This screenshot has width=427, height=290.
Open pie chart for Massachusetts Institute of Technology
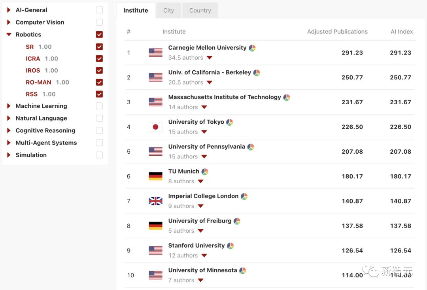[287, 98]
